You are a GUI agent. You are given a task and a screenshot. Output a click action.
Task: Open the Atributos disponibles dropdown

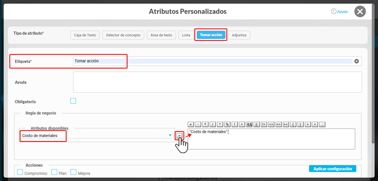pyautogui.click(x=97, y=136)
